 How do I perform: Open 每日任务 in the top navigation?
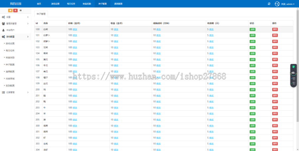coord(71,4)
